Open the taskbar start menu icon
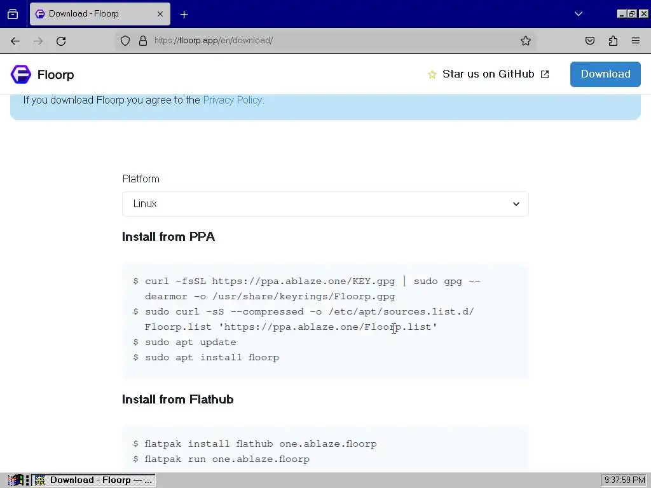Screen dimensions: 651x488 point(15,480)
